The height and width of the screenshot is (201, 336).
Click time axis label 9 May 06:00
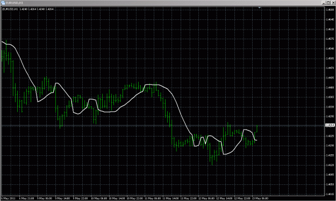click(45, 198)
